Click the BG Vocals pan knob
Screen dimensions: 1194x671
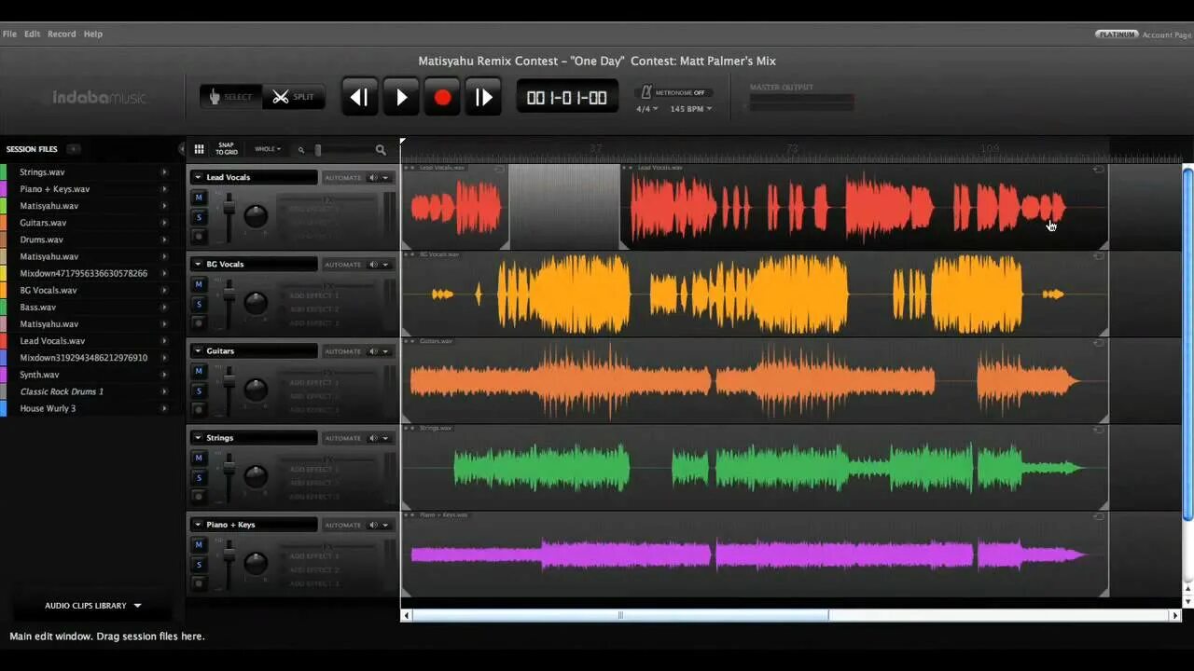tap(256, 302)
